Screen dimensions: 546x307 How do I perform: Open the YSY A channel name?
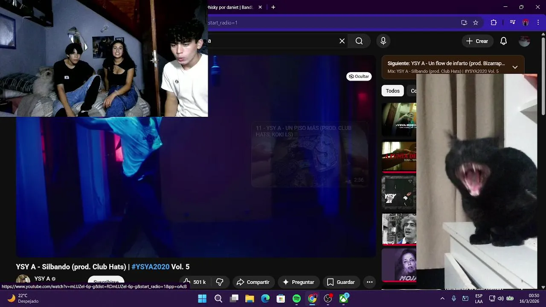pos(42,278)
